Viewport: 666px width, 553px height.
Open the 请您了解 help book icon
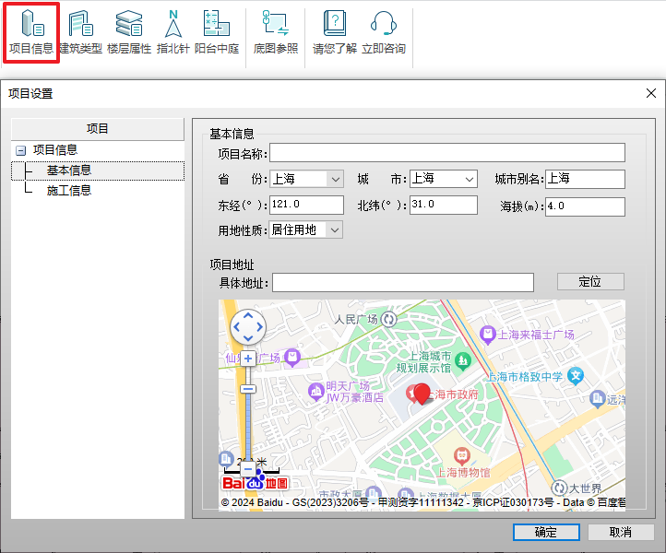click(x=334, y=32)
